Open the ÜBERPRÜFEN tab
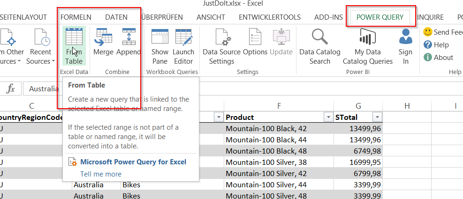This screenshot has width=463, height=199. click(x=162, y=17)
